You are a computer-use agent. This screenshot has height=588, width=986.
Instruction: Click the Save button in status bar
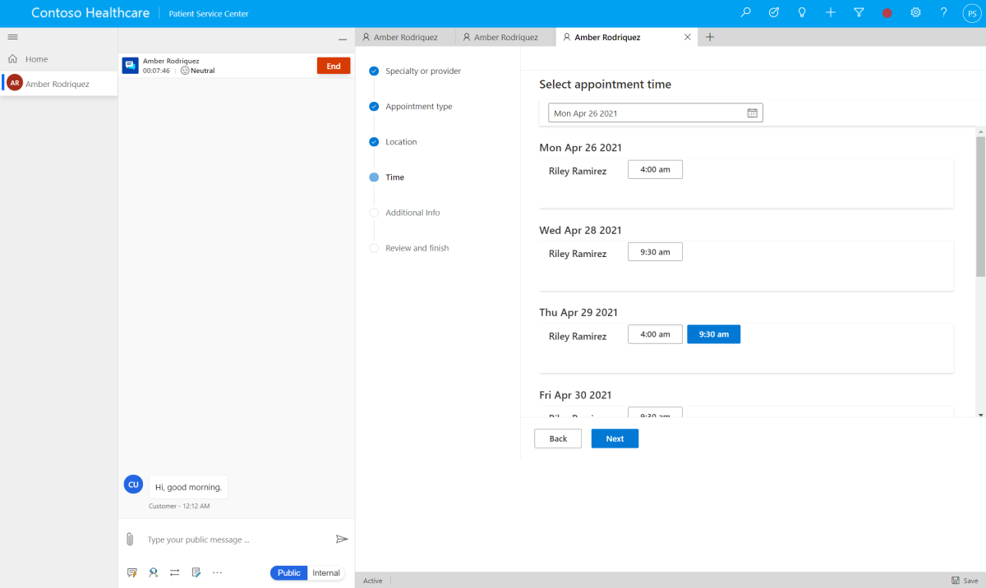point(965,580)
